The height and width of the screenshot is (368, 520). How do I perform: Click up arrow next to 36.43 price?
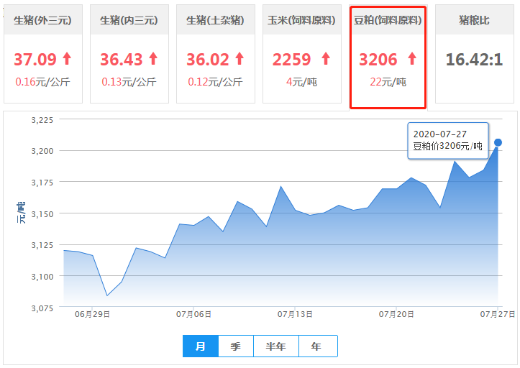tap(153, 58)
